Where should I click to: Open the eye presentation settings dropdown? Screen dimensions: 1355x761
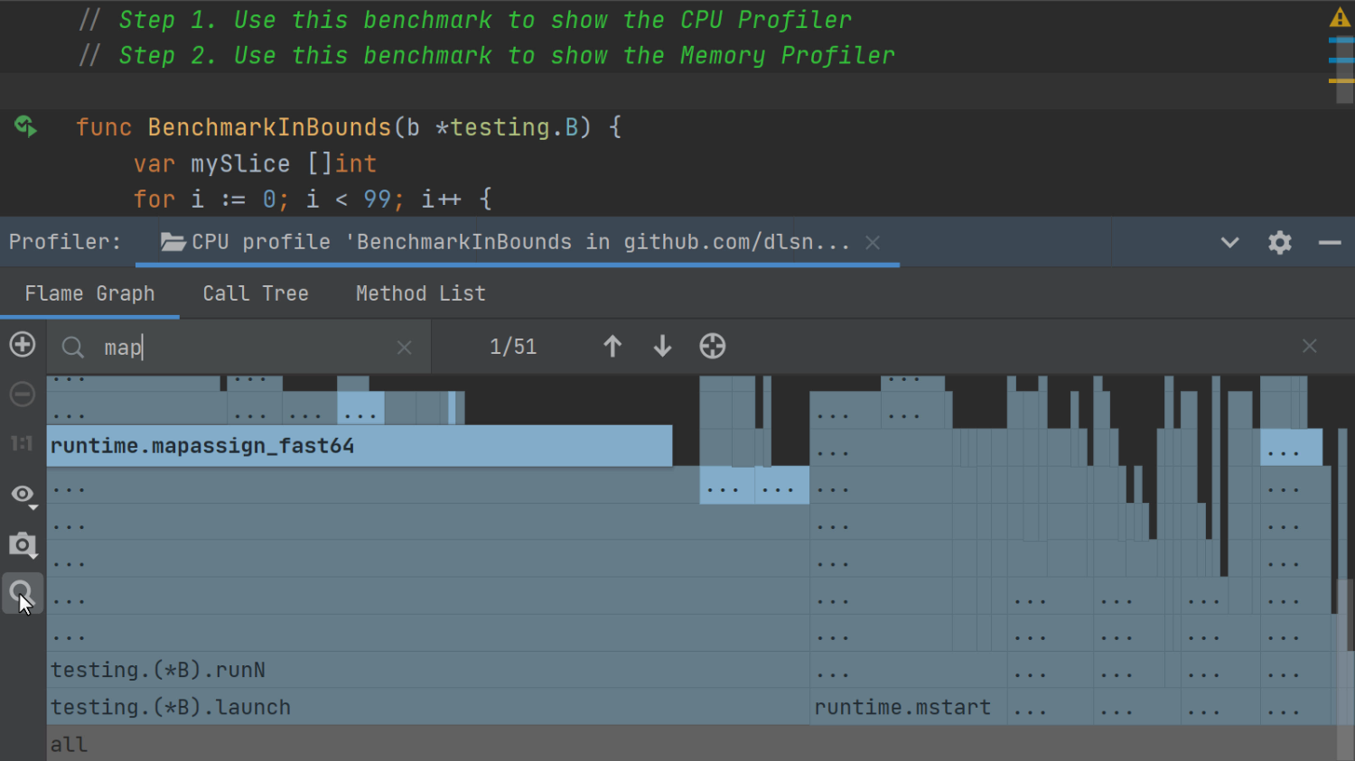23,495
